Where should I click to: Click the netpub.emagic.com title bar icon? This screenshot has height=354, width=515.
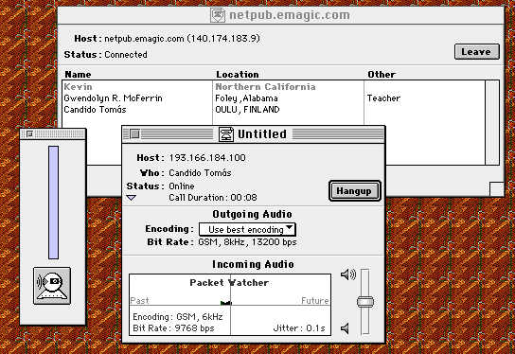tap(218, 15)
